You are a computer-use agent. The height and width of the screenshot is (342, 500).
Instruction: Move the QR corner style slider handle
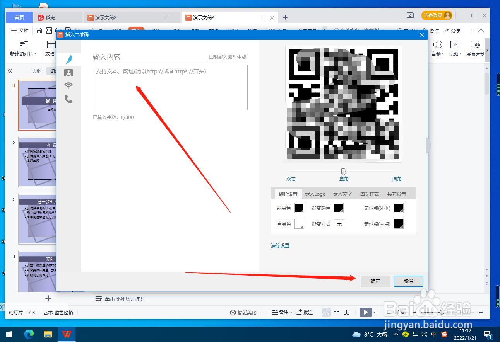[343, 171]
